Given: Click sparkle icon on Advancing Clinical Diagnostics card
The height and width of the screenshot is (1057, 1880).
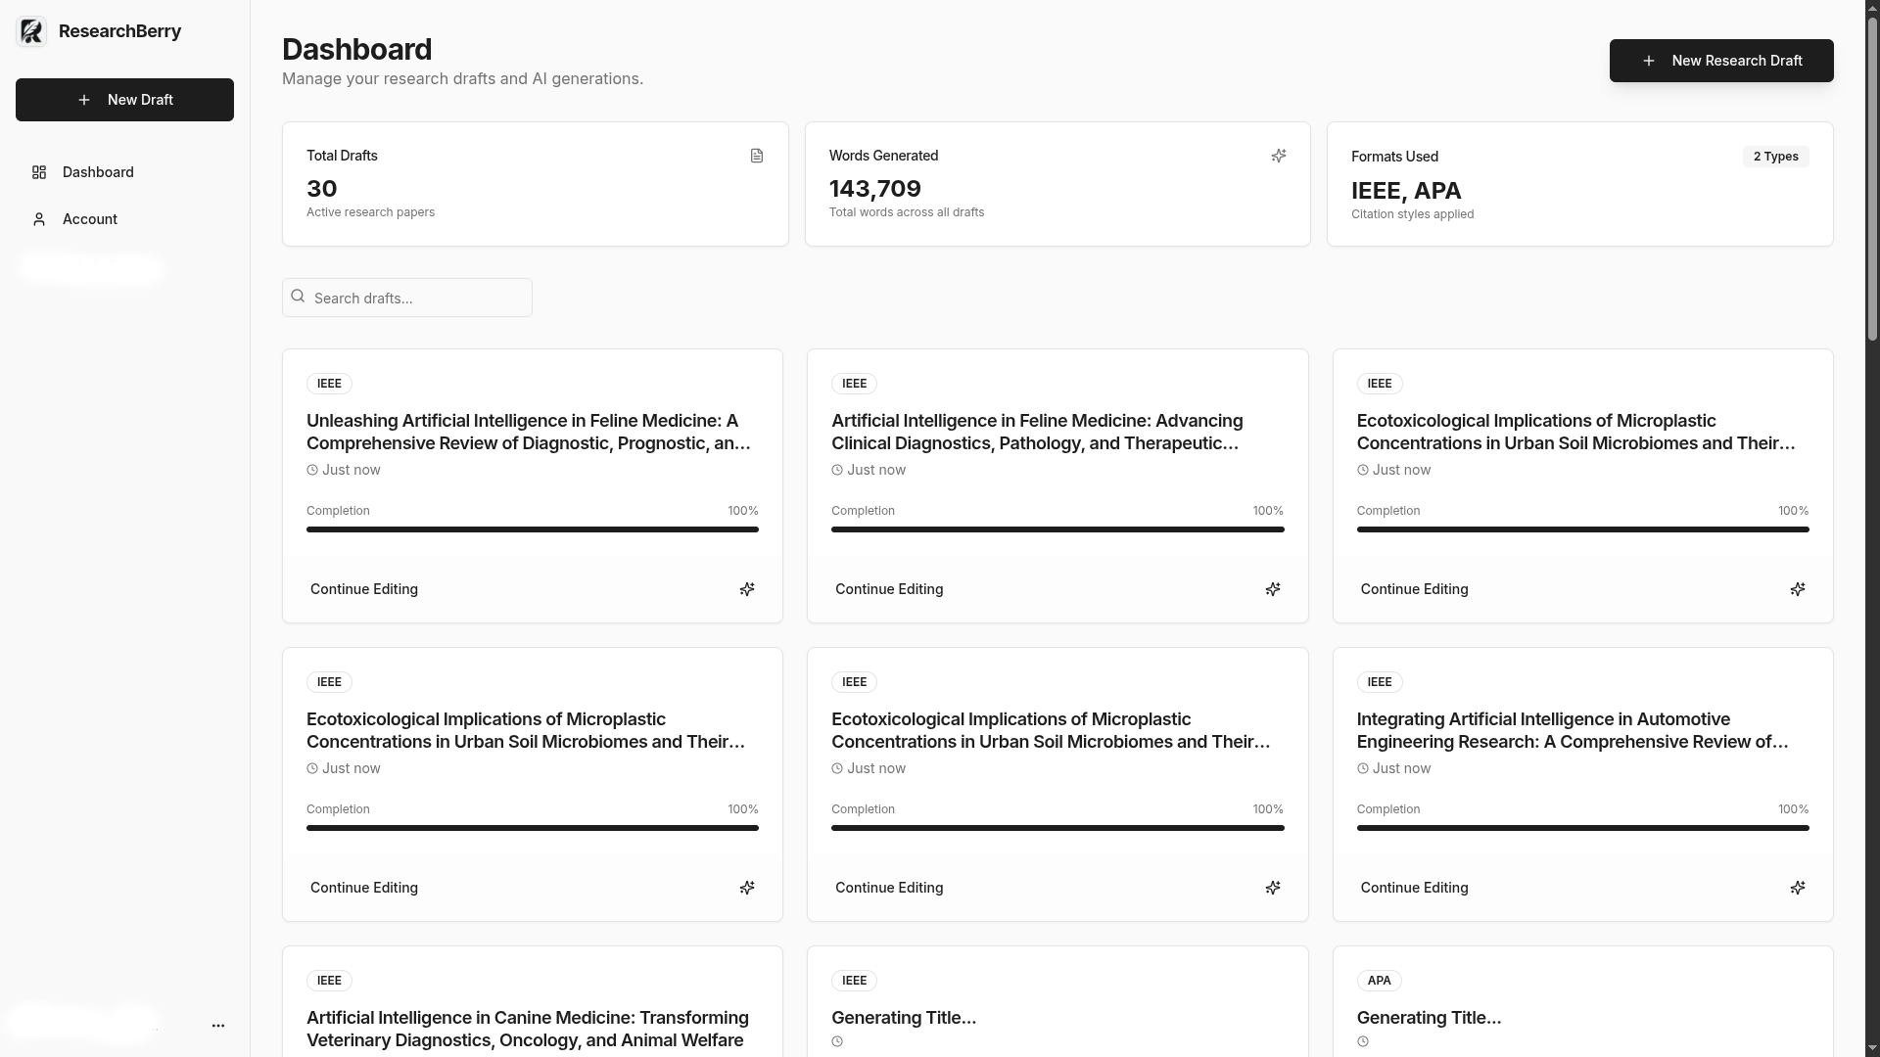Looking at the screenshot, I should pyautogui.click(x=1273, y=589).
